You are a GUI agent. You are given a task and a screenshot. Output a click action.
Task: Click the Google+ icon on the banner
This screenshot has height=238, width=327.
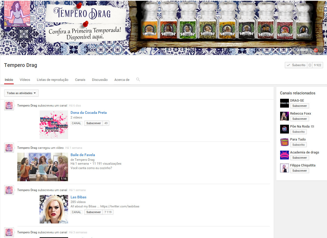[x=316, y=50]
